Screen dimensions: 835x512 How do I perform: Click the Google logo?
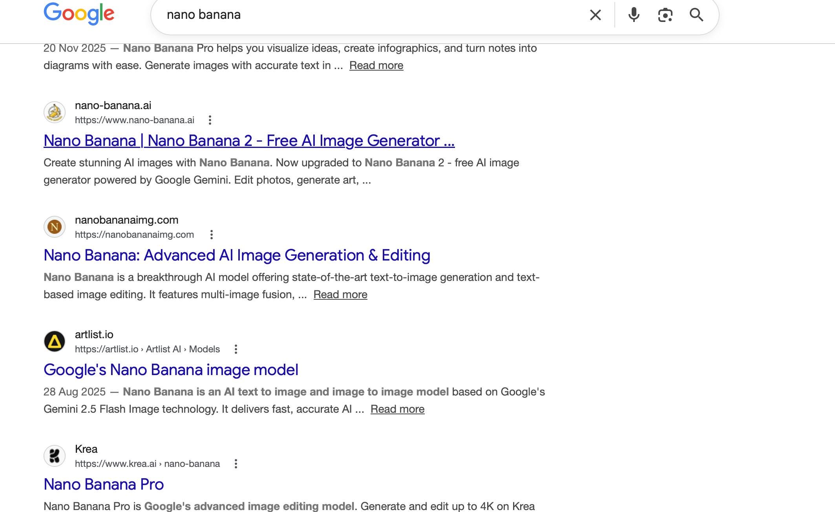point(79,14)
